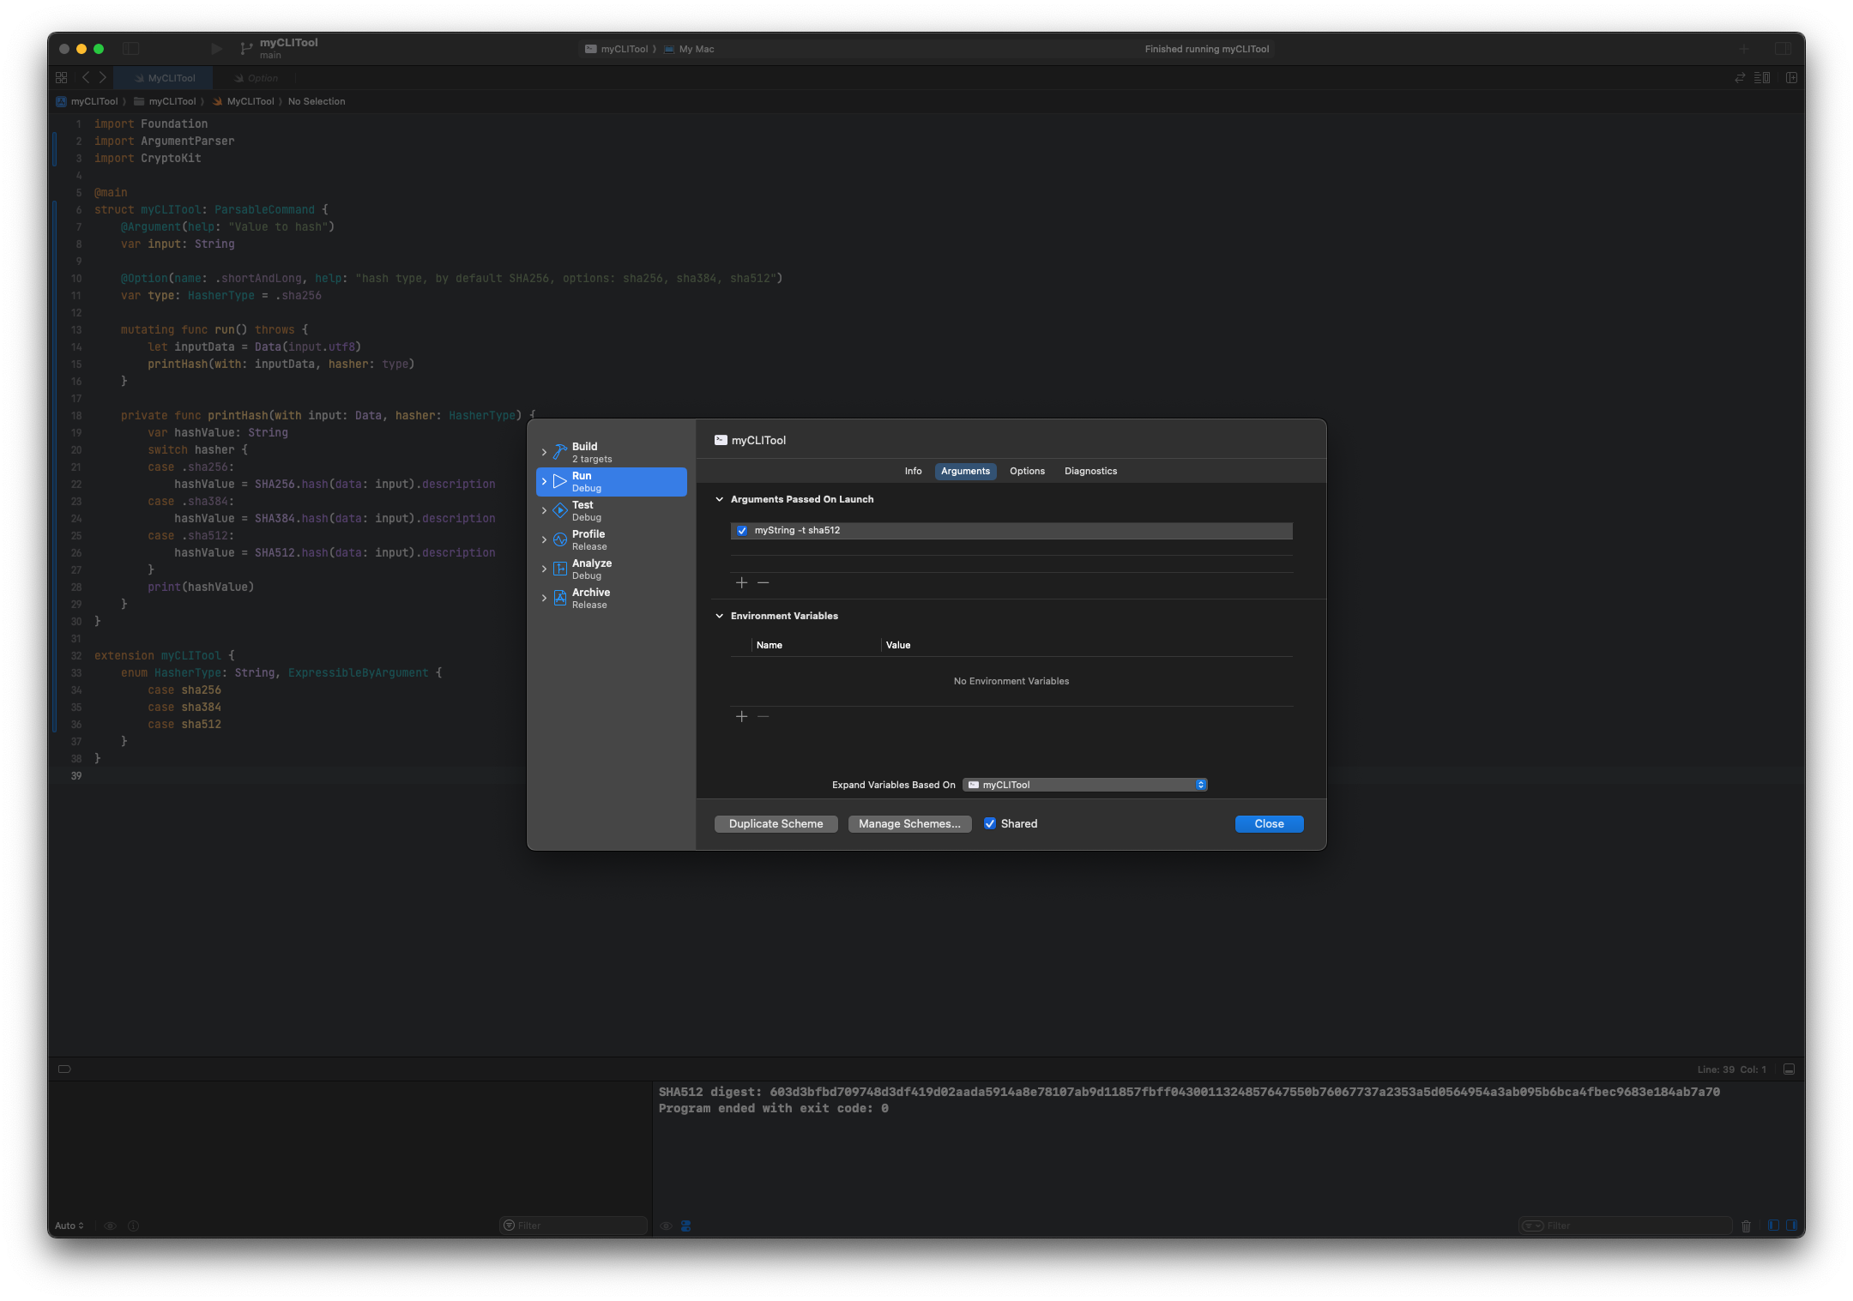The height and width of the screenshot is (1301, 1853).
Task: Click the quick look eye icon in variables view
Action: tap(110, 1226)
